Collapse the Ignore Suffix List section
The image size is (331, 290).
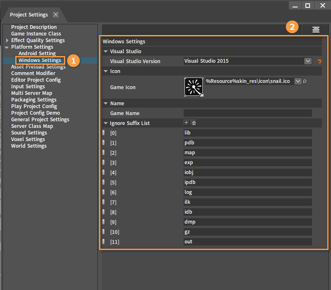coord(106,123)
